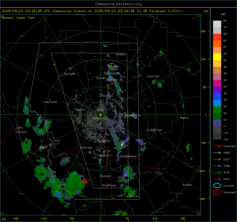The height and width of the screenshot is (222, 237).
Task: Click the purple swatch between 39 and 36
Action: click(217, 90)
